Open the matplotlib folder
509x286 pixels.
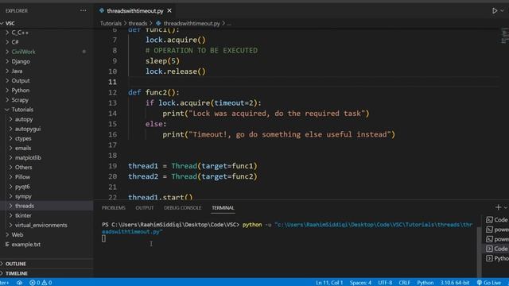pyautogui.click(x=28, y=157)
